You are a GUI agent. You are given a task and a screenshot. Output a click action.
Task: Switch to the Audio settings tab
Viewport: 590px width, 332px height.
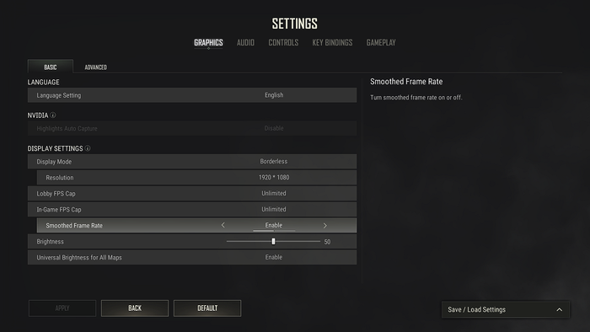245,42
